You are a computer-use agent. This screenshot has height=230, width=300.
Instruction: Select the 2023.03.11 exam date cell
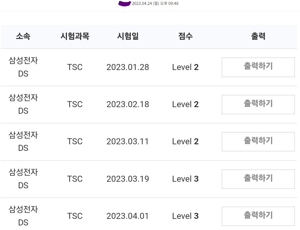(128, 142)
